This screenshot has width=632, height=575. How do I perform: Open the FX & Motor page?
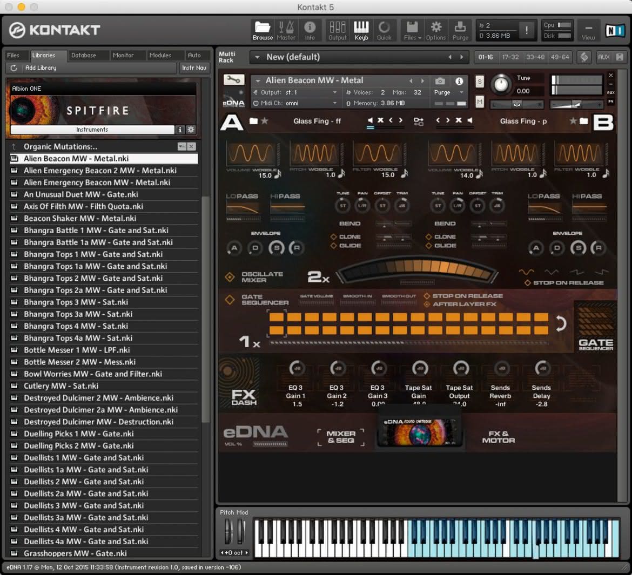498,437
